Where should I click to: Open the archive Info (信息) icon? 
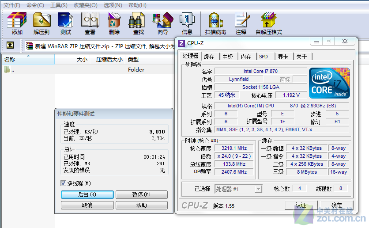(x=187, y=20)
